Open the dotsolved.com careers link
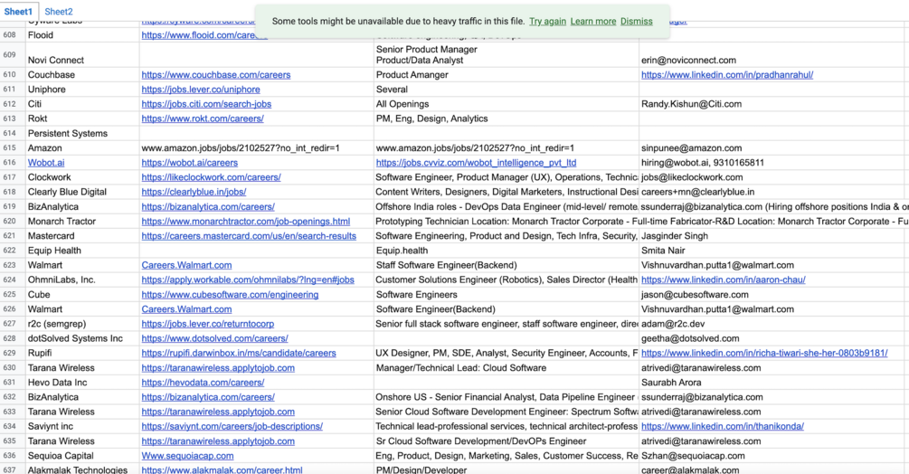This screenshot has height=474, width=909. pyautogui.click(x=214, y=338)
